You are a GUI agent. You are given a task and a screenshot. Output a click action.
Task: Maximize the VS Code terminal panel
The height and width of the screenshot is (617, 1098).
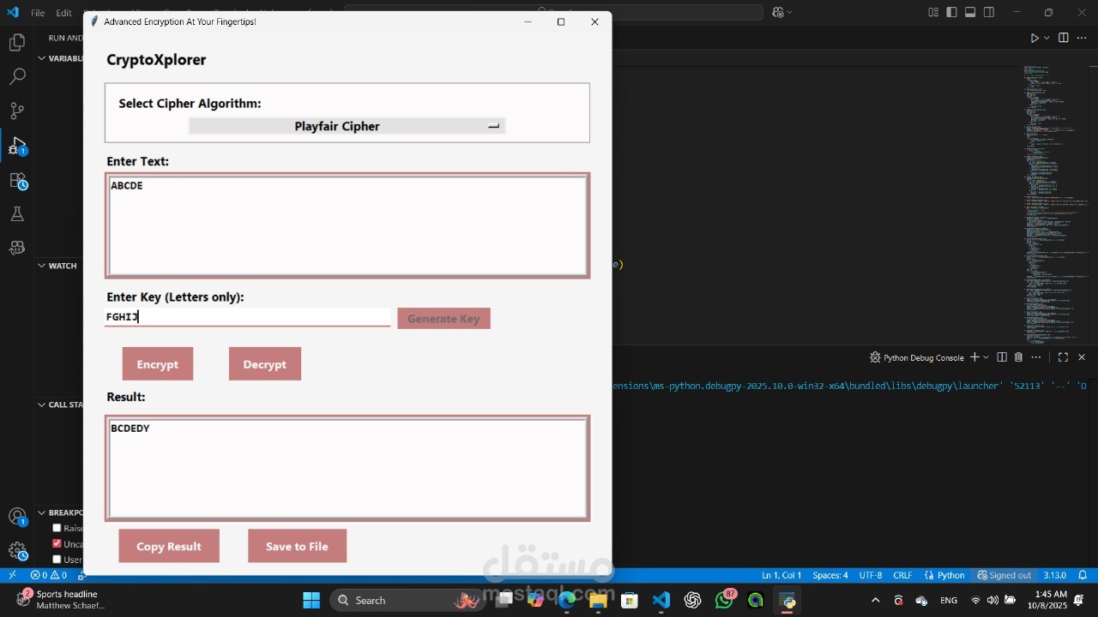point(1063,357)
